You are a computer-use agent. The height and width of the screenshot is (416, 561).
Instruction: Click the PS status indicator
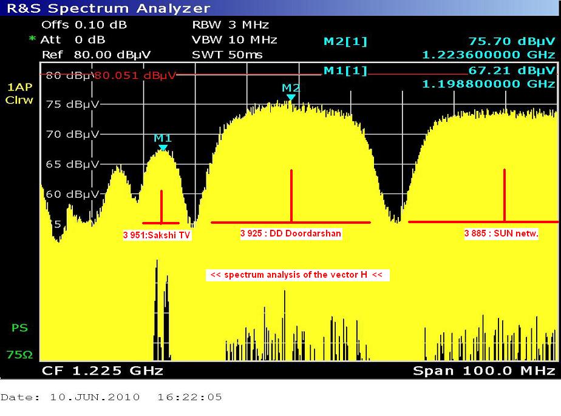pyautogui.click(x=19, y=328)
